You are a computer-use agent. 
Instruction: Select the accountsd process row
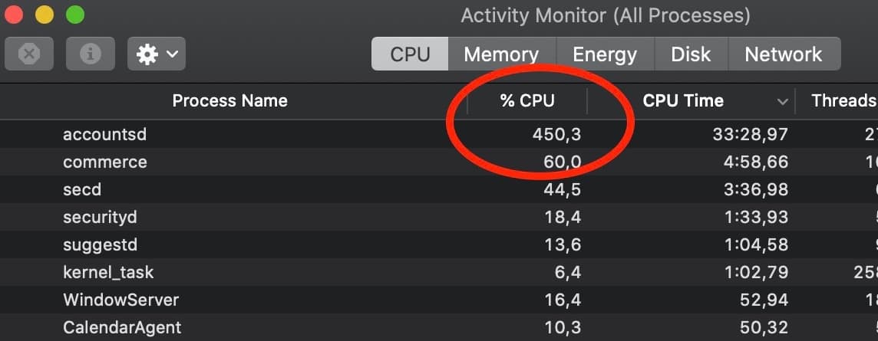[104, 135]
